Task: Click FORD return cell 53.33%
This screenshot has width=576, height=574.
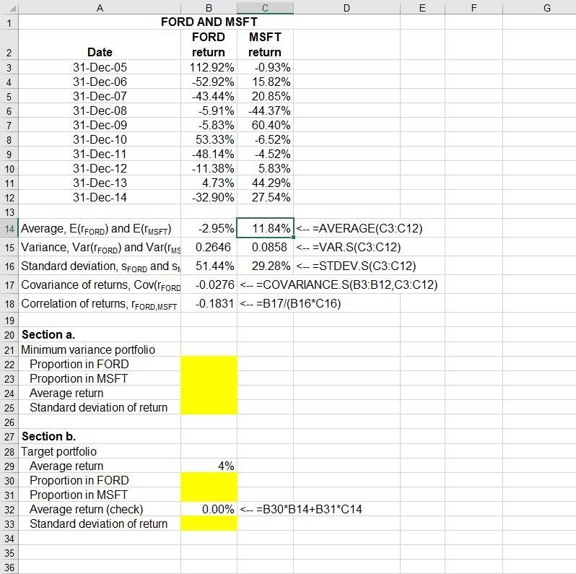Action: click(209, 139)
